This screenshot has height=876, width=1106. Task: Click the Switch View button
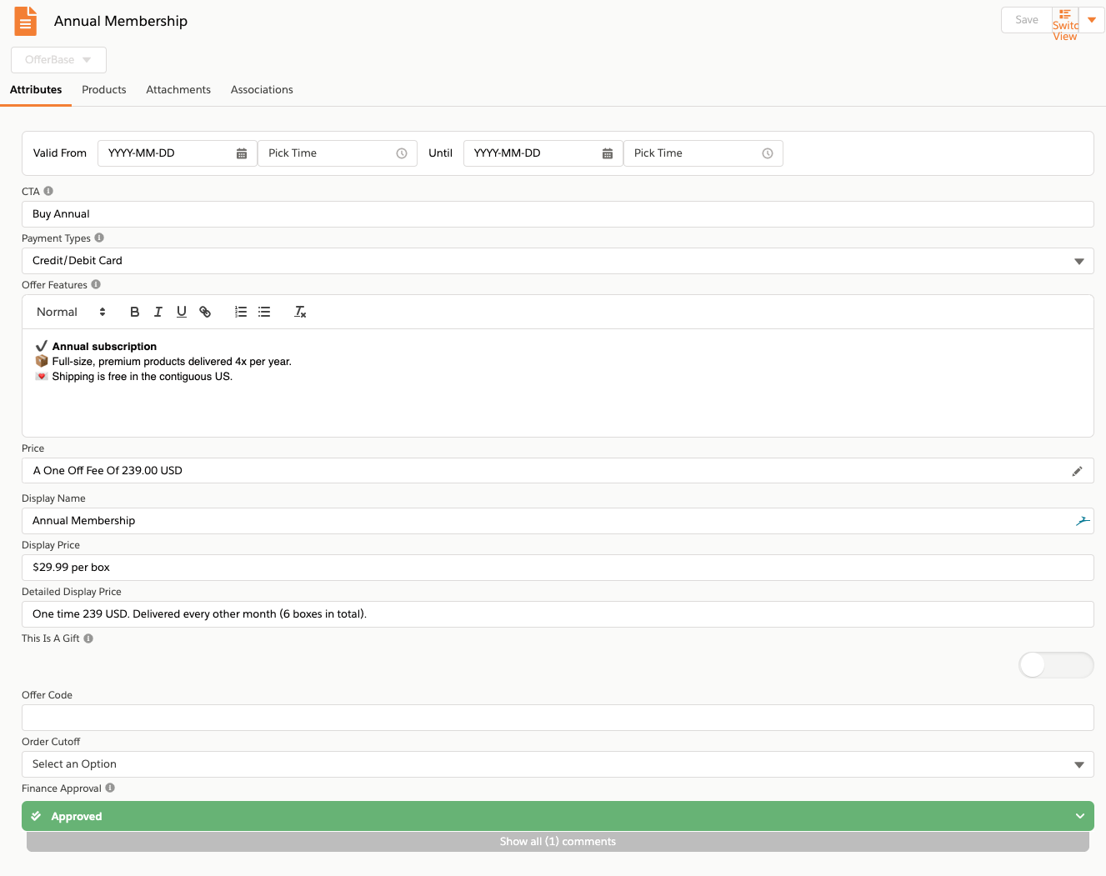pos(1066,20)
